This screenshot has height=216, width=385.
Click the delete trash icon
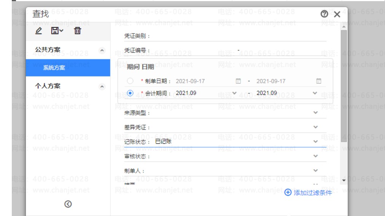pyautogui.click(x=77, y=31)
